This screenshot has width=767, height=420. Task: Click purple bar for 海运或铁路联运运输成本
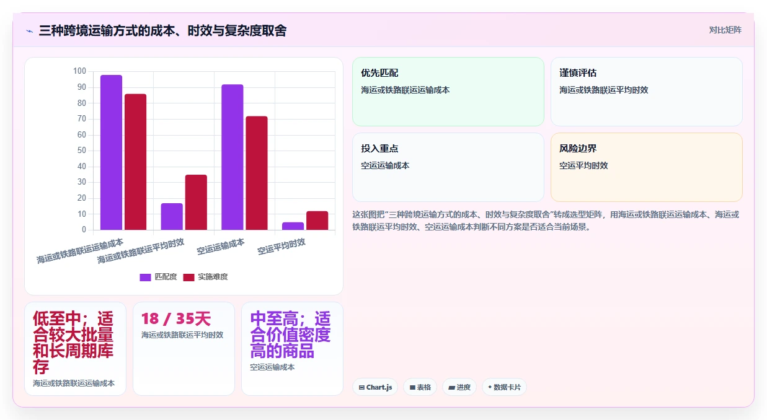coord(112,152)
